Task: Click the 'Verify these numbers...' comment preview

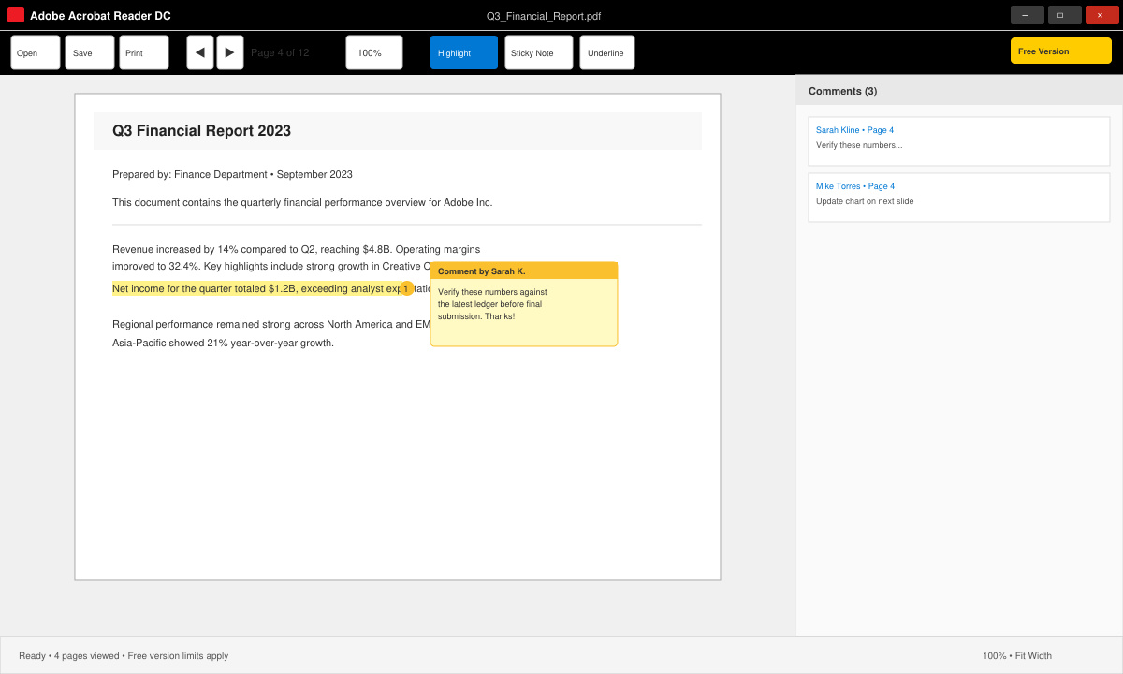Action: (859, 145)
